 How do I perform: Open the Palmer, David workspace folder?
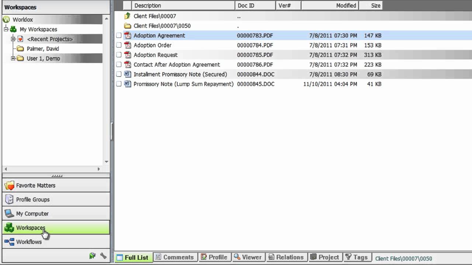click(42, 49)
